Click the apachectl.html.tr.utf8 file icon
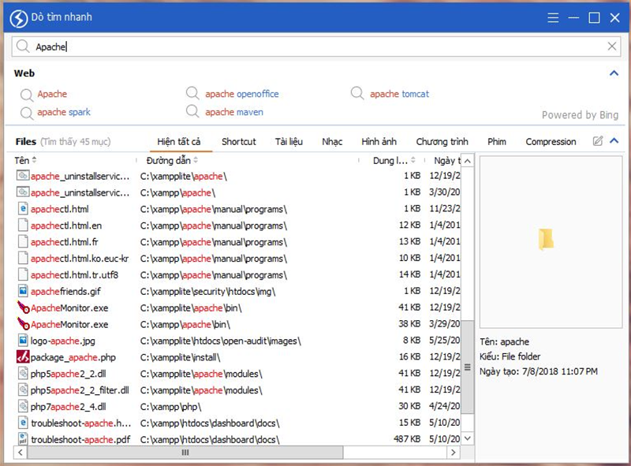 click(x=23, y=274)
